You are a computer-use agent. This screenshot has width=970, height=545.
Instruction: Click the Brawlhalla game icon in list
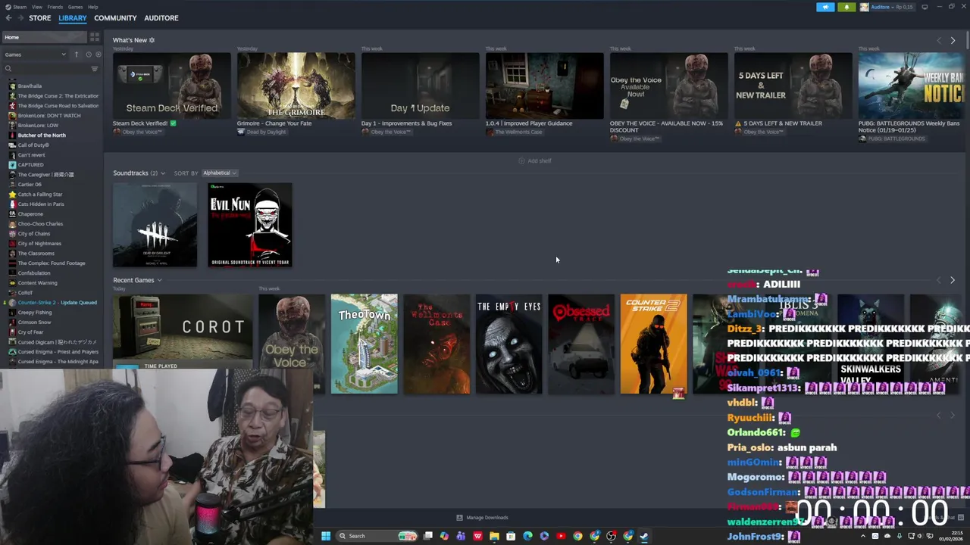(x=12, y=86)
